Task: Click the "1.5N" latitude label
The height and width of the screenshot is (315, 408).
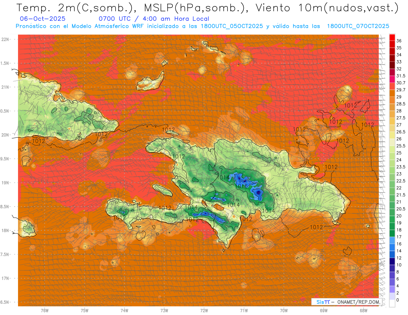Action: coord(5,63)
